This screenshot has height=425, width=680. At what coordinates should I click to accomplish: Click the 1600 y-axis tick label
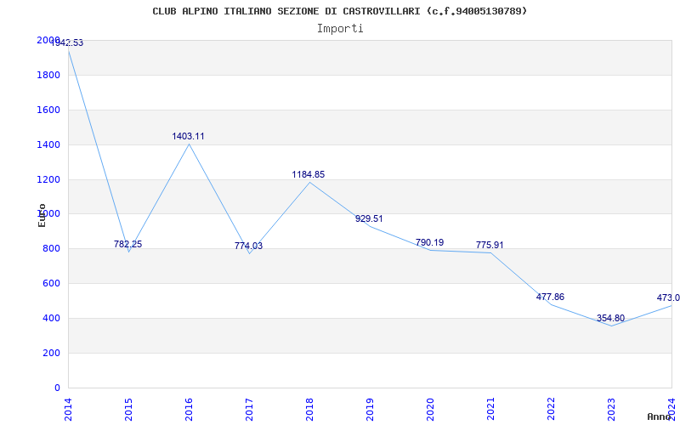click(48, 110)
